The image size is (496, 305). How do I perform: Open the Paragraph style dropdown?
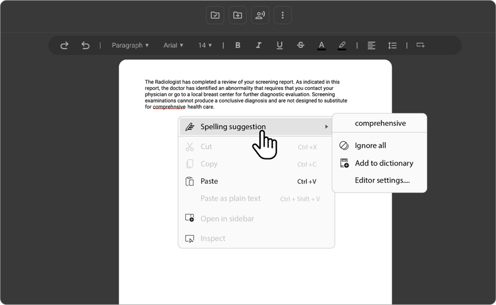click(x=130, y=46)
